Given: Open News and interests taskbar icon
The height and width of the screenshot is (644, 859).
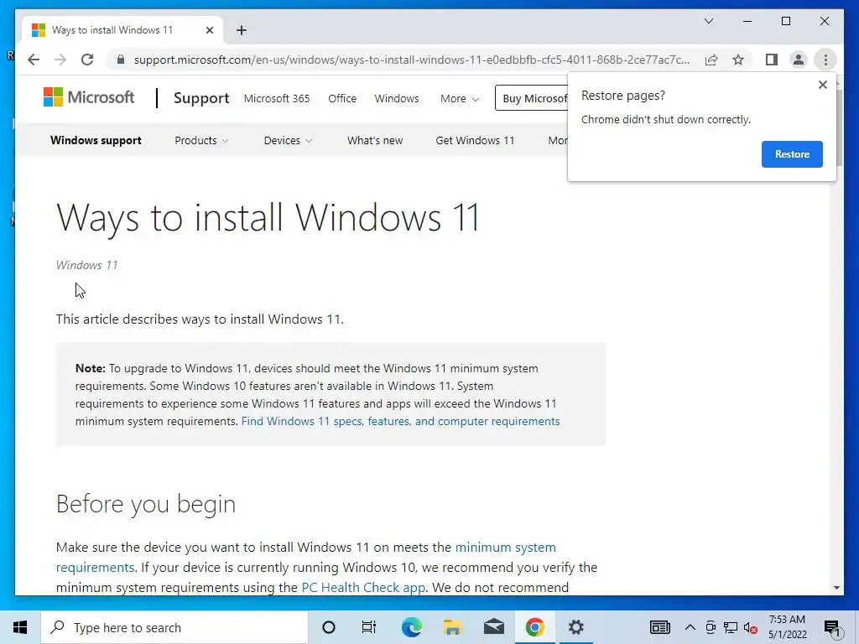Looking at the screenshot, I should click(659, 627).
